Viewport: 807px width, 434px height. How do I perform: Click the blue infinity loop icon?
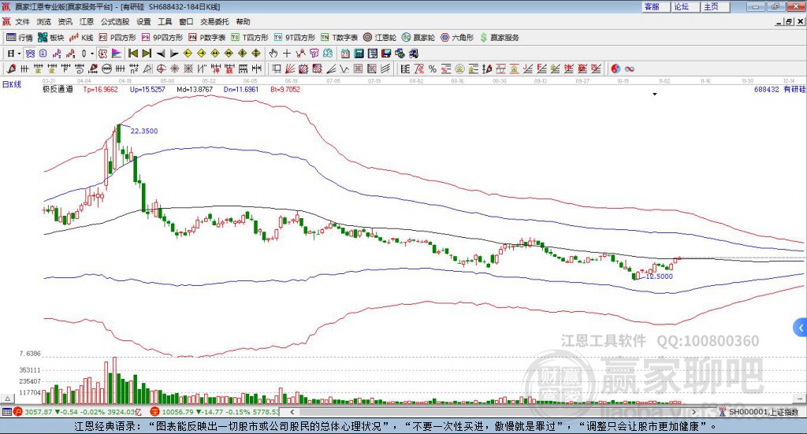(x=629, y=69)
